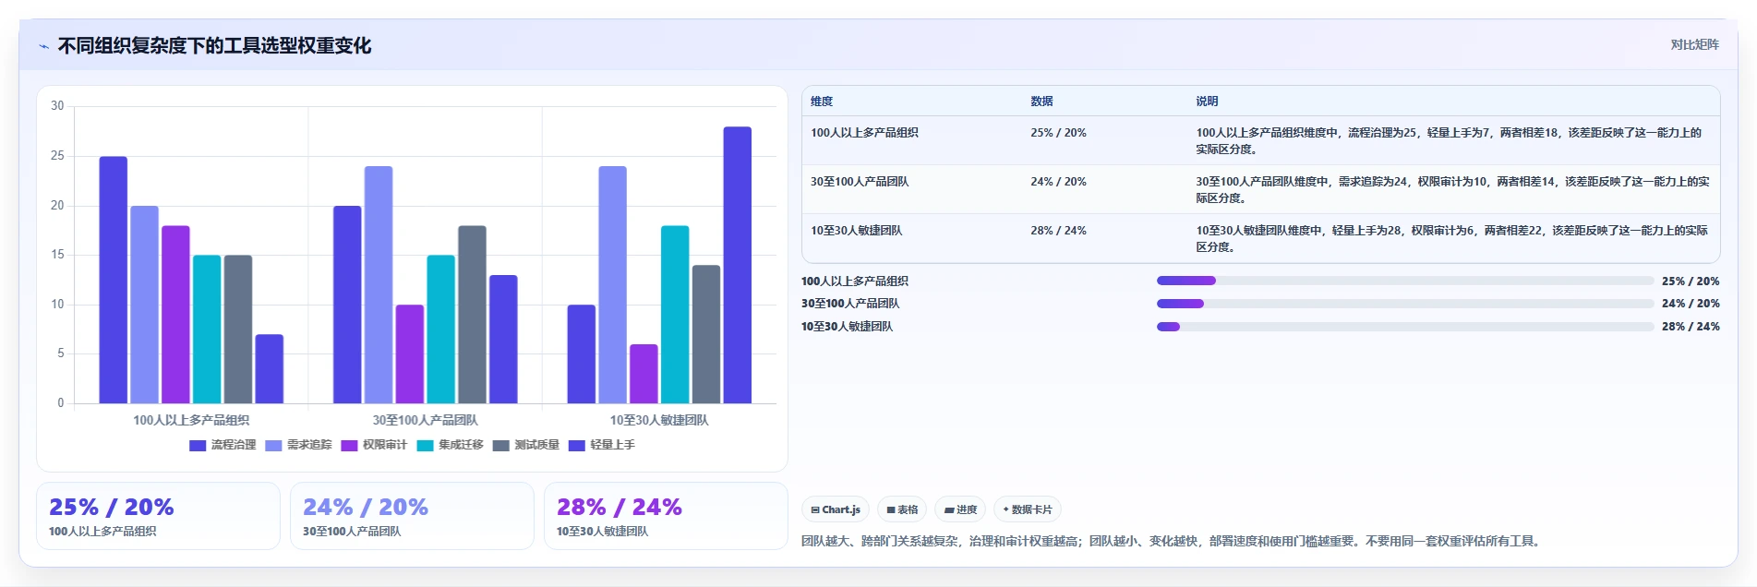Click the tallest 轻量上手 bar in chart
Image resolution: width=1757 pixels, height=587 pixels.
pyautogui.click(x=738, y=265)
